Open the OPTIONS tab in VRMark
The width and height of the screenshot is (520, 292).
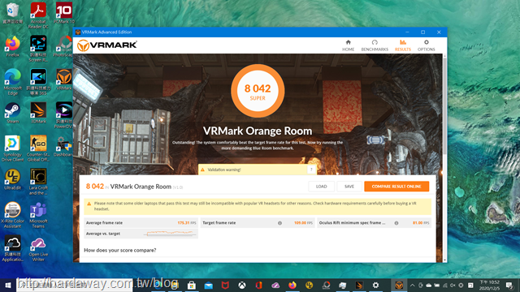[426, 45]
